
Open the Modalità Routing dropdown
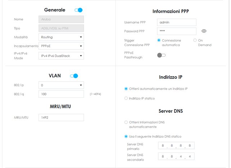[x=61, y=37]
